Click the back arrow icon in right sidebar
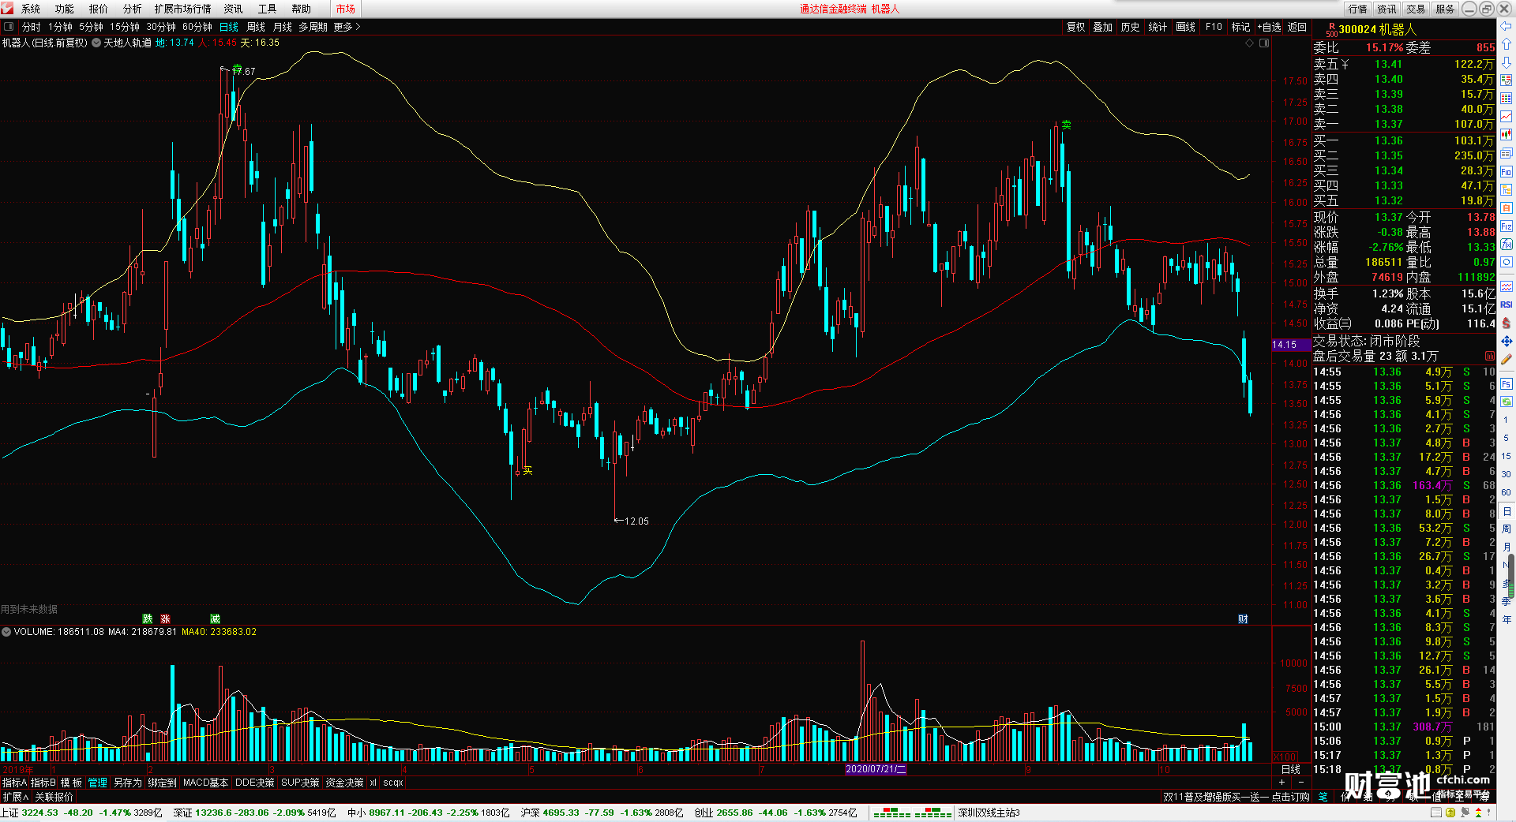 [1507, 26]
